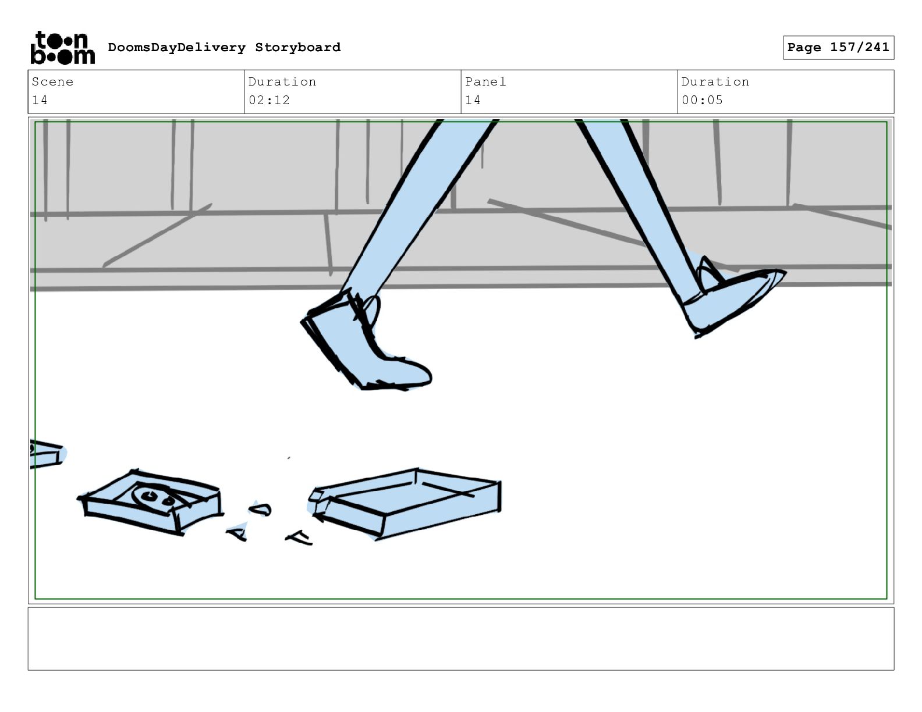This screenshot has height=712, width=922.
Task: Click the empty notes box below panel
Action: coord(461,639)
